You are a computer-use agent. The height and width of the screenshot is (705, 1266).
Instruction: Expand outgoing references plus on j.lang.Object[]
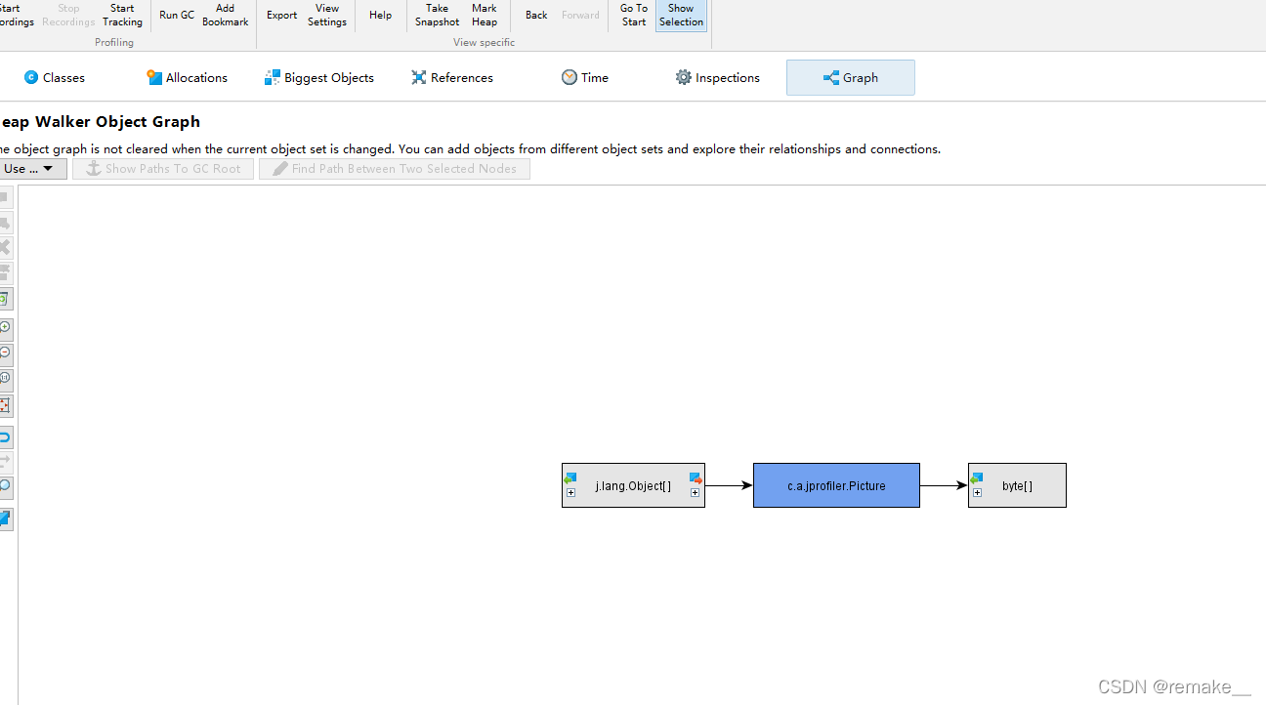[x=696, y=493]
